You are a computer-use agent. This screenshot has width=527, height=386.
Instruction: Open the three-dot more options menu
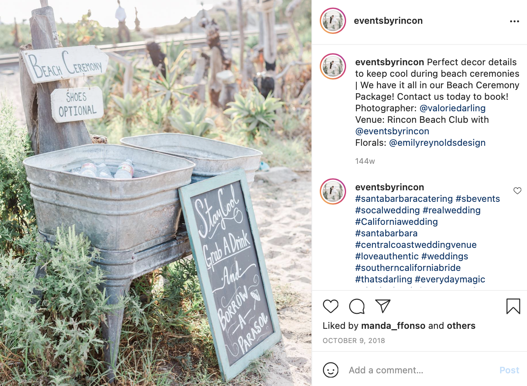[x=514, y=21]
